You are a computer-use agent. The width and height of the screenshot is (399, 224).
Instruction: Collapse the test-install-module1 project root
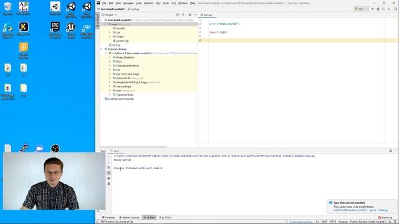pyautogui.click(x=102, y=20)
